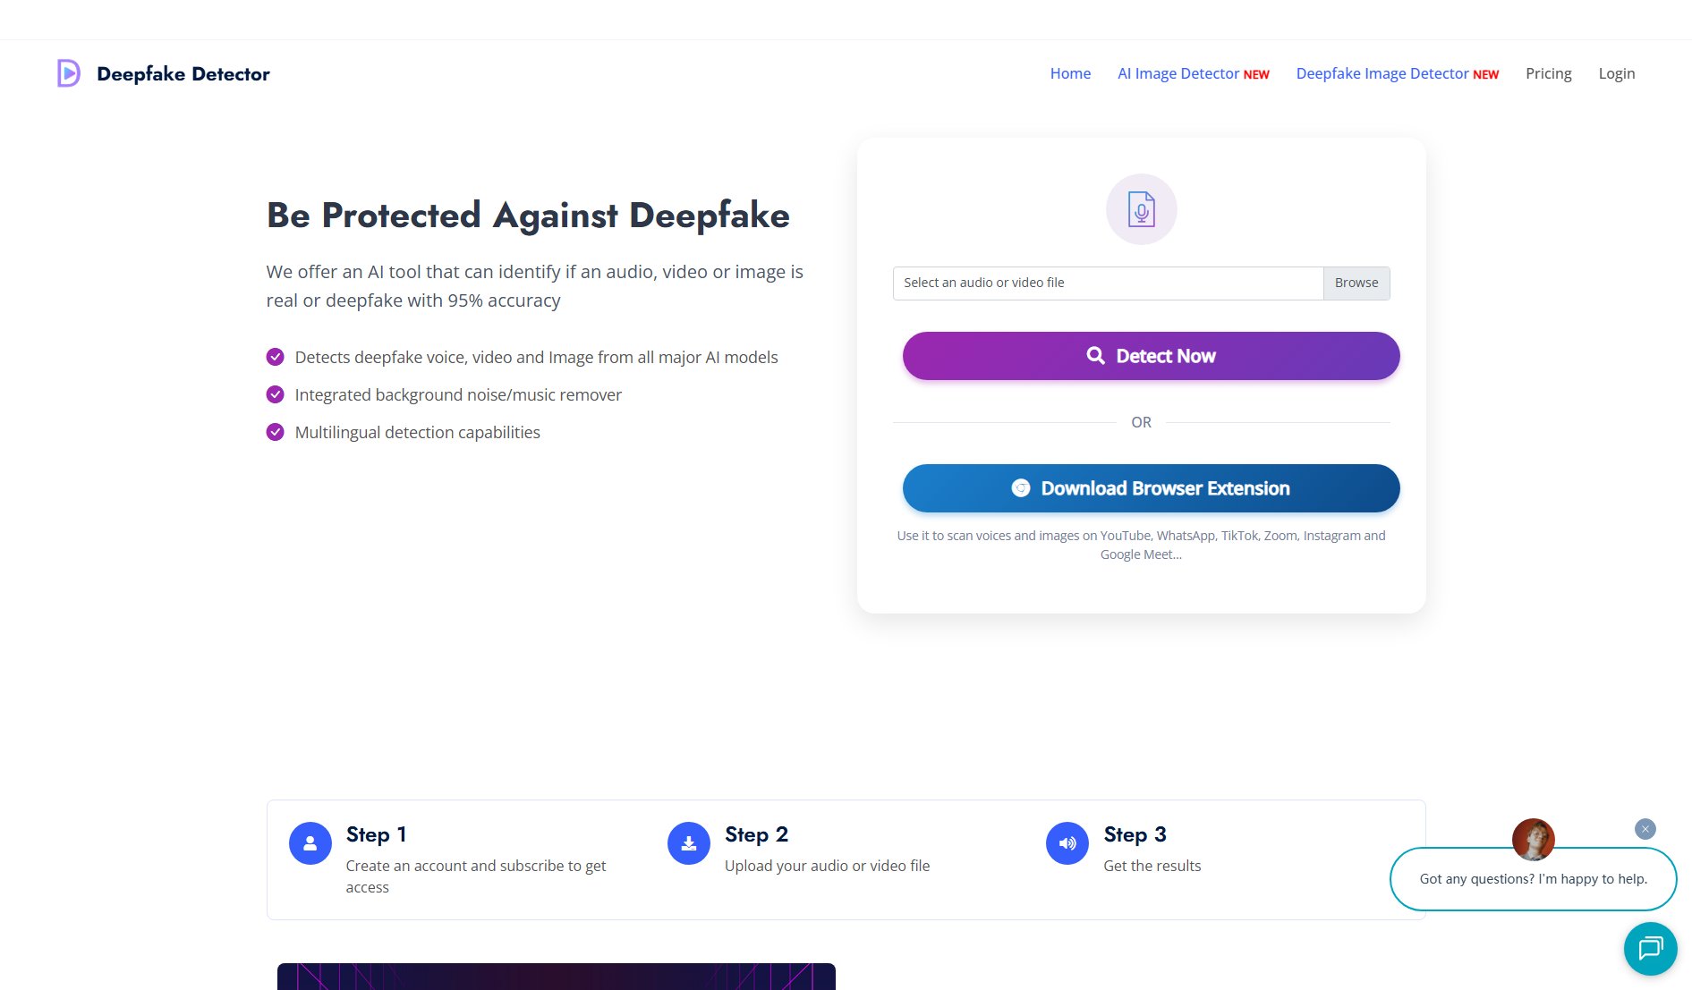This screenshot has width=1692, height=990.
Task: Click the Deepfake Detector brand name
Action: pyautogui.click(x=183, y=73)
